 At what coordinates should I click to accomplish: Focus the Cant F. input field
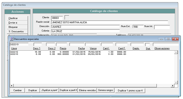click(121, 45)
